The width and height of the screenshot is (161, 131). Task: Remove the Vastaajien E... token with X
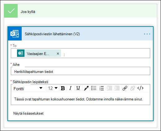(x=58, y=53)
